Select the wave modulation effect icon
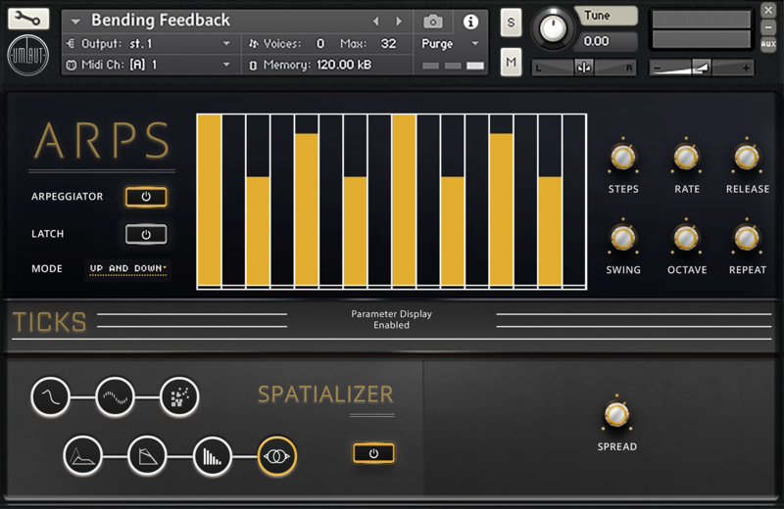 [x=115, y=397]
